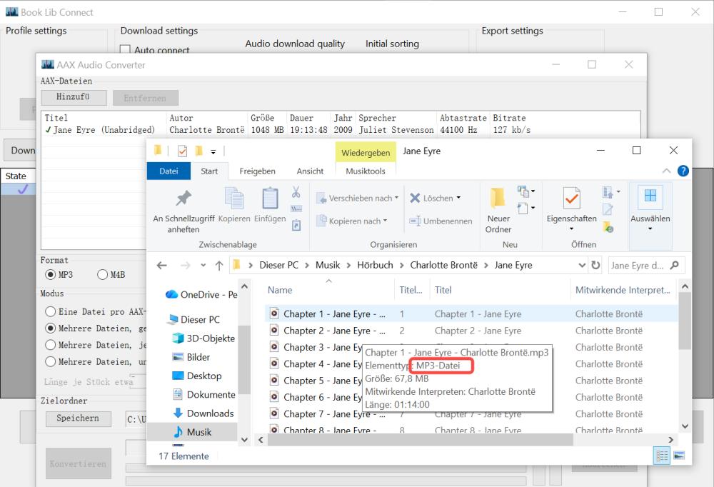Expand Verschieben nach dropdown
This screenshot has width=714, height=487.
pos(396,198)
